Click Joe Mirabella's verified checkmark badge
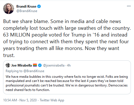This screenshot has height=105, width=134. pos(40,65)
